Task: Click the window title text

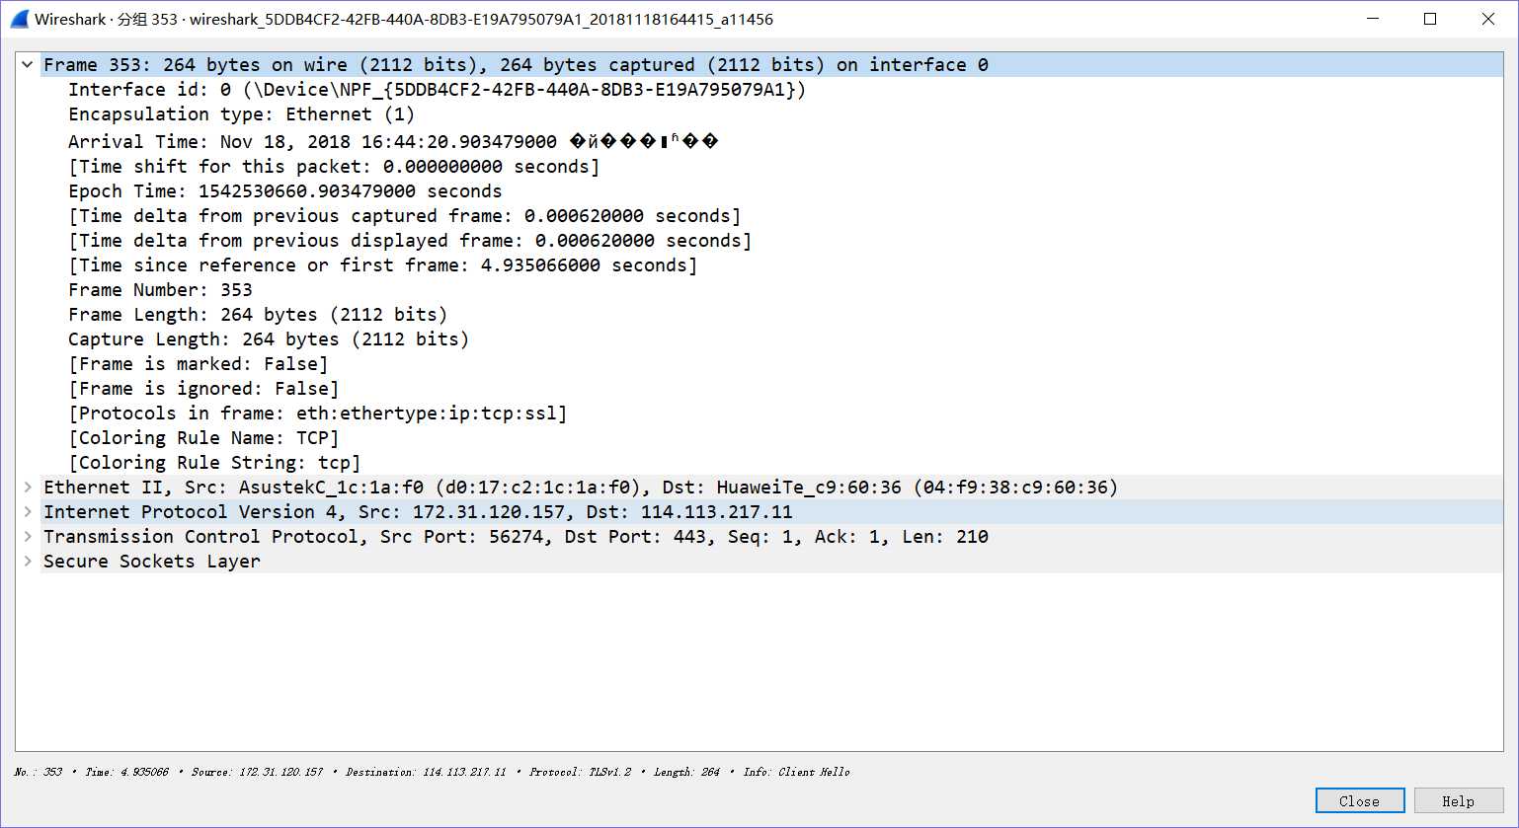Action: (404, 19)
